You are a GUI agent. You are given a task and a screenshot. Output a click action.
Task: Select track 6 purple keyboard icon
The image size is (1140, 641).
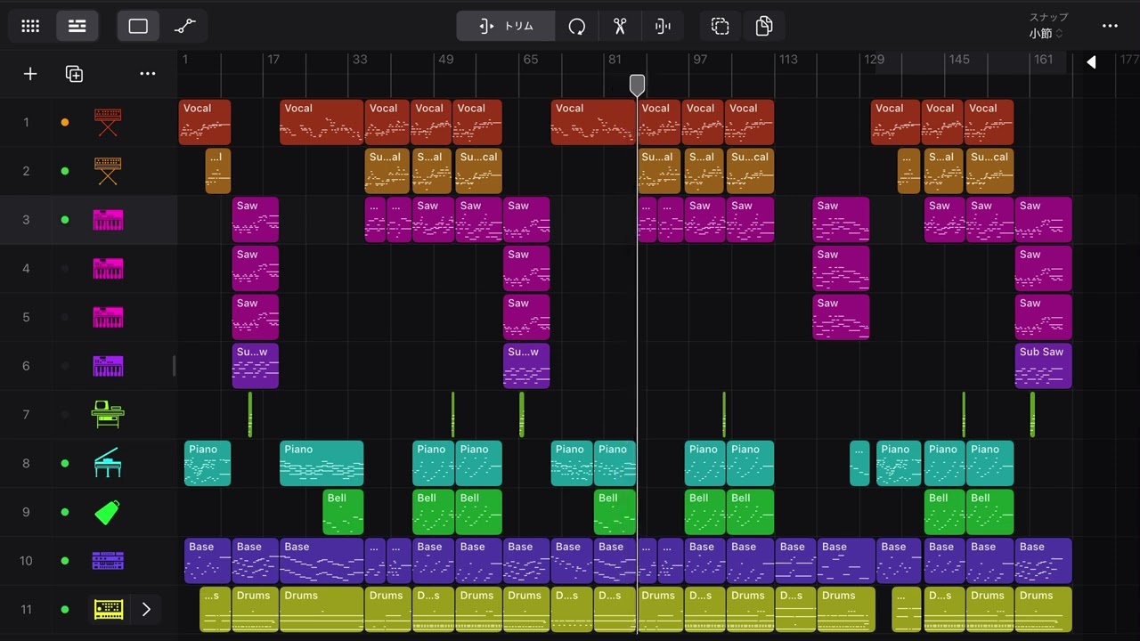pyautogui.click(x=108, y=366)
